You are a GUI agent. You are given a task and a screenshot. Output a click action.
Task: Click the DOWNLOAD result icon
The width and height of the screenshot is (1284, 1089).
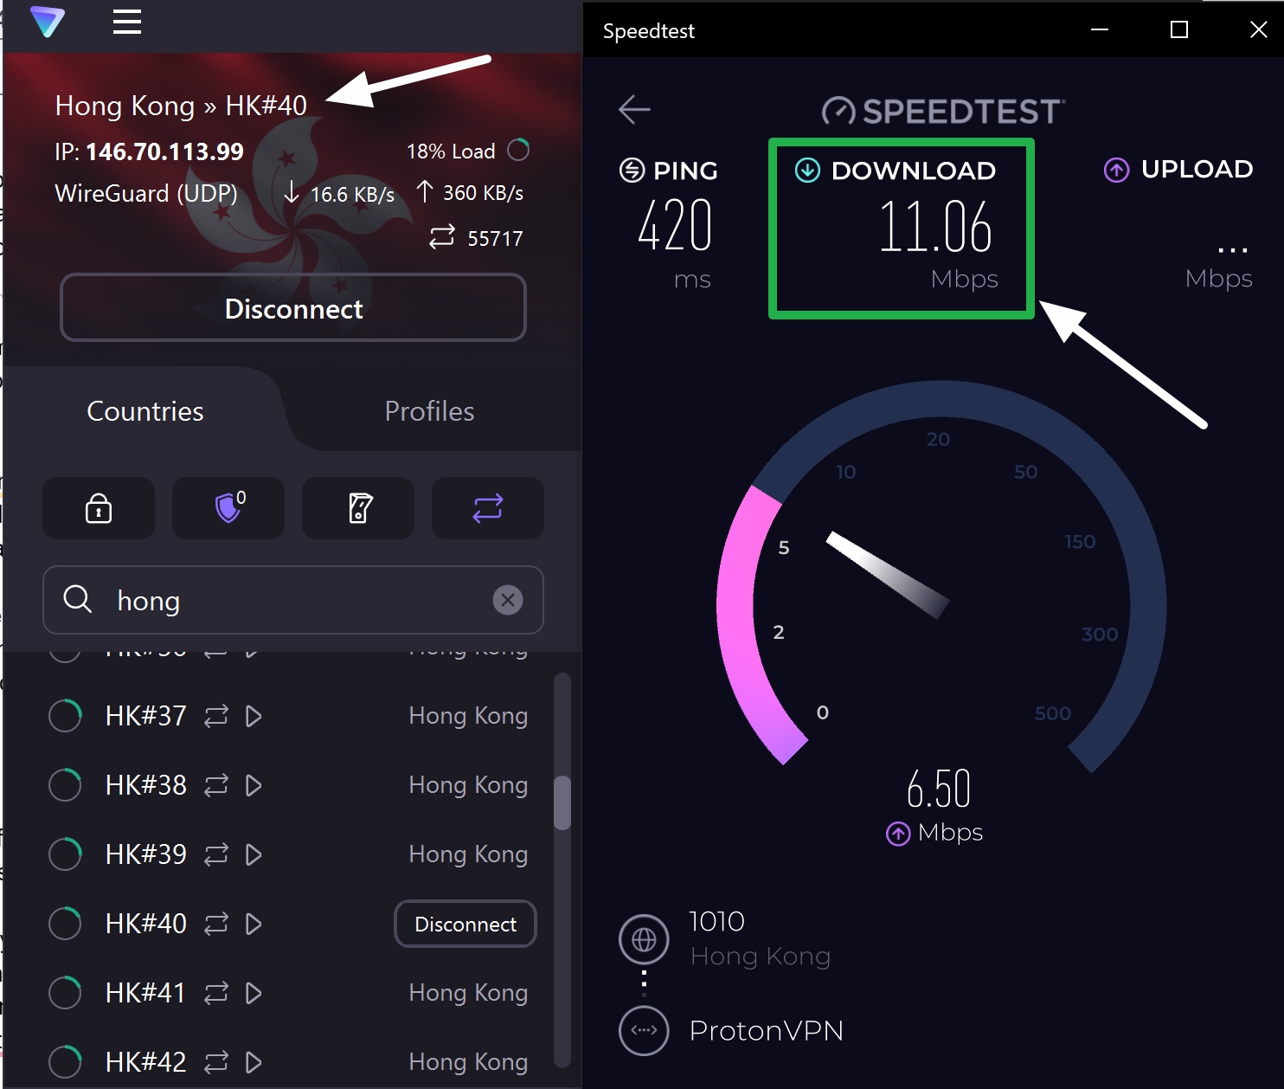(x=807, y=170)
